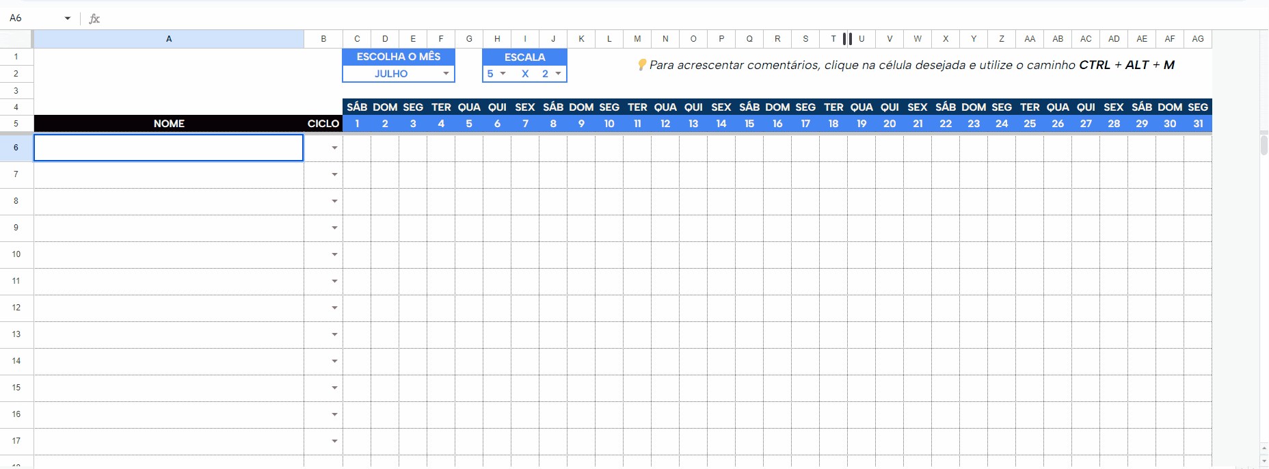Viewport: 1269px width, 469px height.
Task: Select row 14 header
Action: pos(16,361)
